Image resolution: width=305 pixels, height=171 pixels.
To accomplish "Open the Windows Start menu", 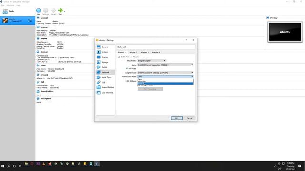I will [x=3, y=166].
